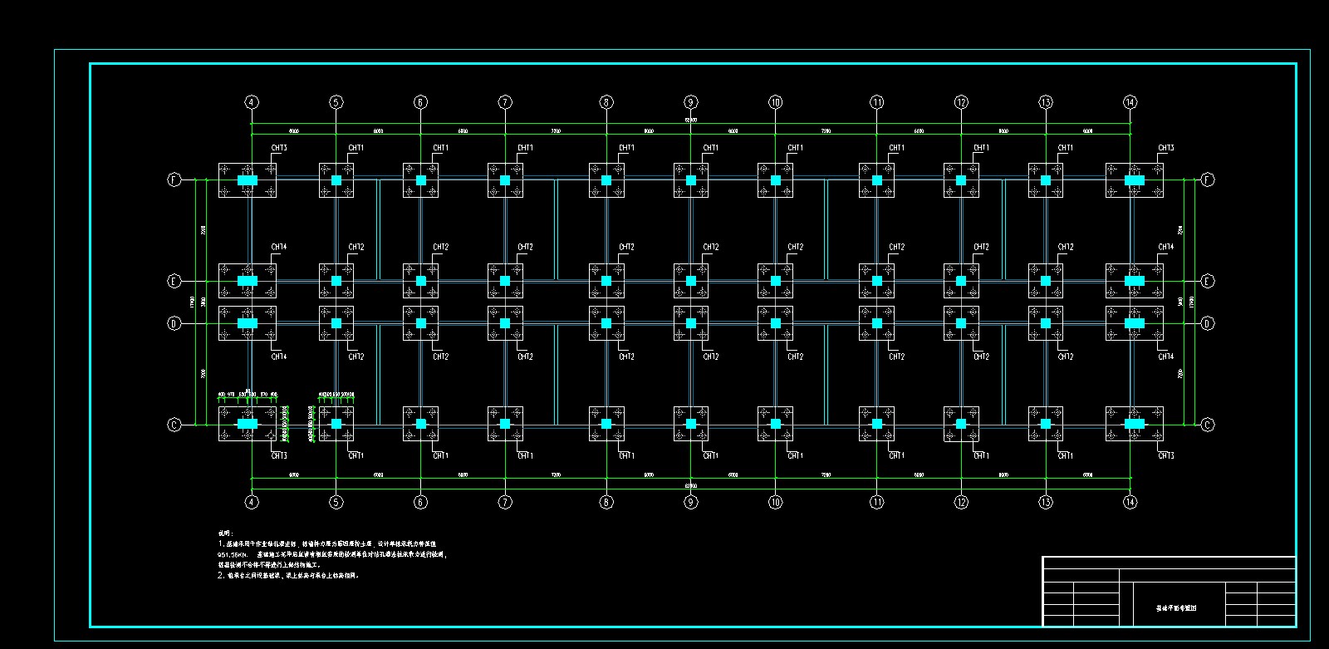
Task: Pick axis bubble C on the right side
Action: [x=1208, y=425]
